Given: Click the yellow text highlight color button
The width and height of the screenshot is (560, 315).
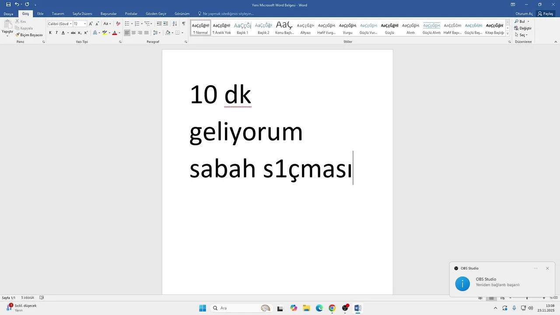Looking at the screenshot, I should click(x=105, y=33).
